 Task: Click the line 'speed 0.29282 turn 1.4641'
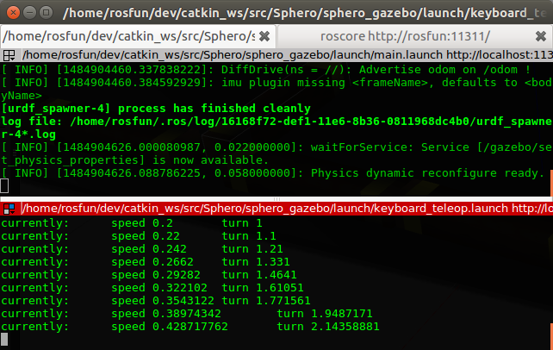tap(149, 275)
